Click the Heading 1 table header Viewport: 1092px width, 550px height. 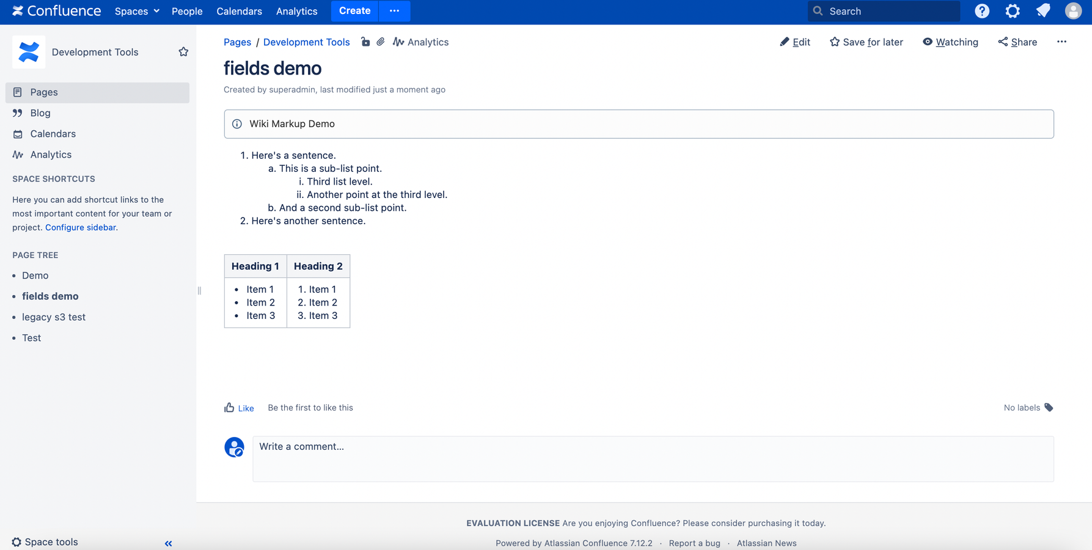[x=255, y=266]
